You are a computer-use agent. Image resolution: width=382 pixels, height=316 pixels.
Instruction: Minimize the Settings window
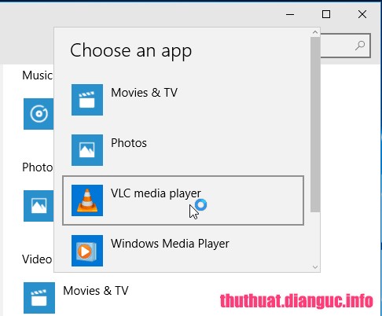pos(290,14)
